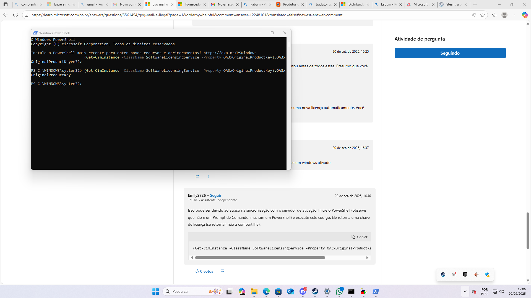Open Copilot icon in Edge toolbar
The image size is (531, 298).
coord(525,15)
